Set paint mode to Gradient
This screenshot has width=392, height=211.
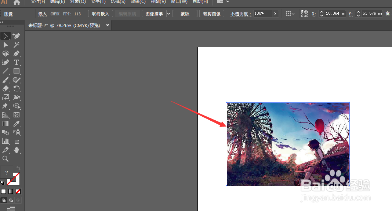pyautogui.click(x=11, y=191)
